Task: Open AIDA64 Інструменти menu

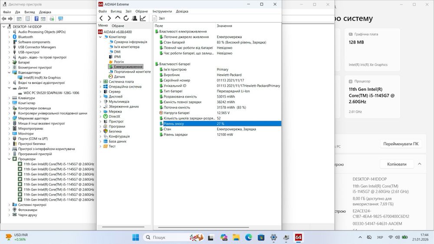Action: point(162,11)
